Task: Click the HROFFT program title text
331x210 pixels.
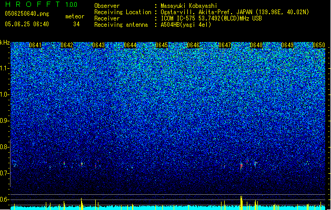Action: [33, 4]
